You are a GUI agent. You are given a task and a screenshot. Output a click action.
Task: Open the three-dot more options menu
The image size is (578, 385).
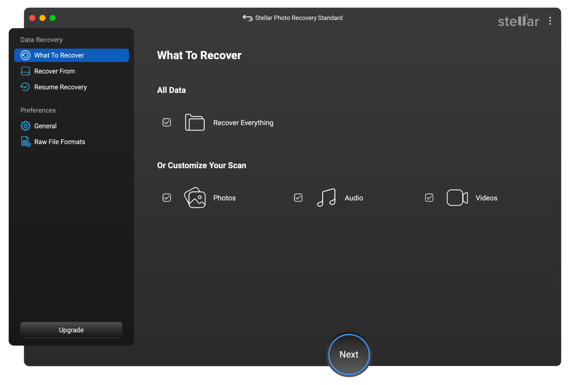[x=550, y=21]
